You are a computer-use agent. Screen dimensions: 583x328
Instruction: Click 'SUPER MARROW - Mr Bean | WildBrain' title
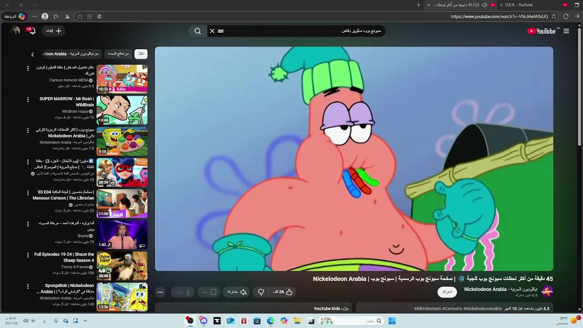[x=66, y=102]
